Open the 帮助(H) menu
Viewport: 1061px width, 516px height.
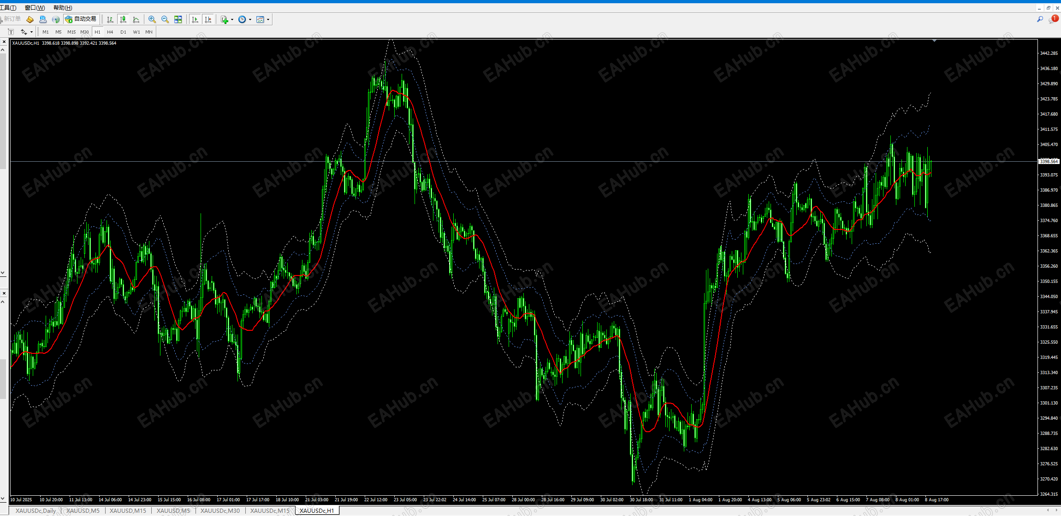pos(63,7)
